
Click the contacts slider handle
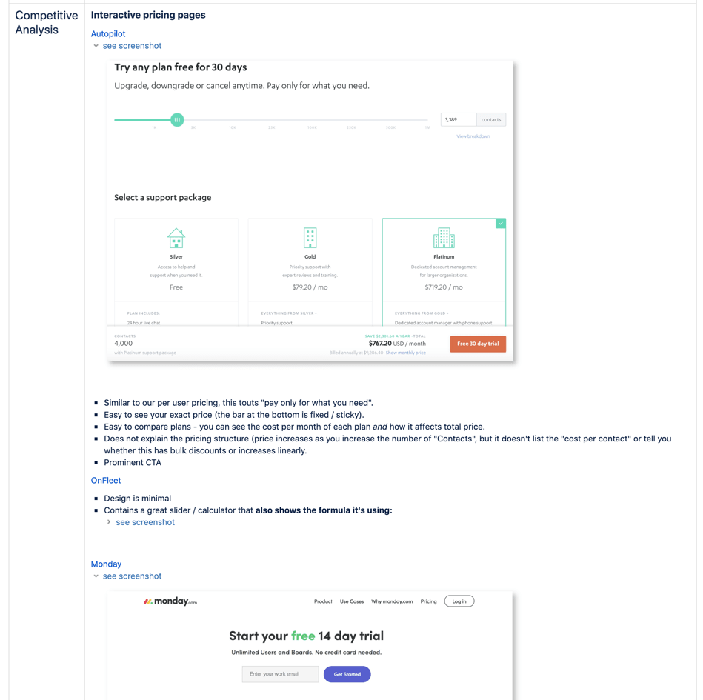[177, 119]
